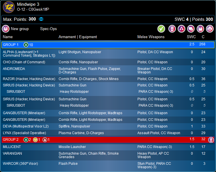The image size is (216, 172).
Task: Click the red triangle army icon
Action: point(181,29)
